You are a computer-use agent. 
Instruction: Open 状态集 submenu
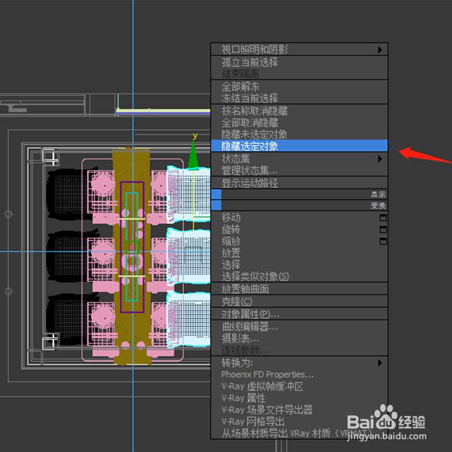299,159
